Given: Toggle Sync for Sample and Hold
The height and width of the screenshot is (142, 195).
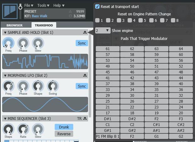Looking at the screenshot, I should click(82, 43).
